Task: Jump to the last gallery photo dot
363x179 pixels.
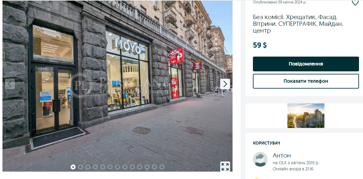Action: click(x=162, y=167)
